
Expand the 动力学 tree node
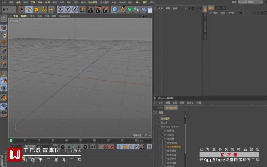[x=159, y=123]
